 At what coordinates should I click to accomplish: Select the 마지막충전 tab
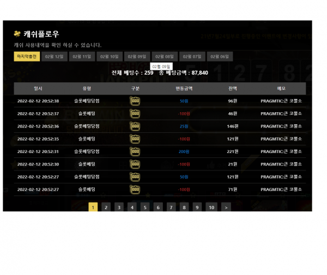click(27, 57)
